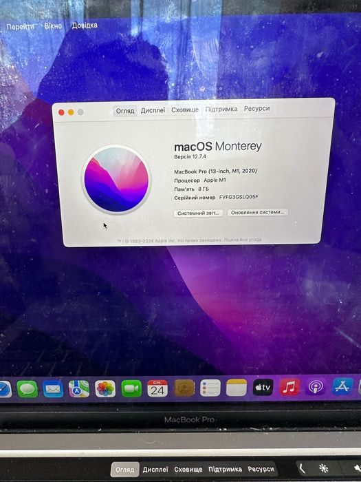Open Calendar showing 24 in Dock
The image size is (361, 482).
(x=157, y=388)
